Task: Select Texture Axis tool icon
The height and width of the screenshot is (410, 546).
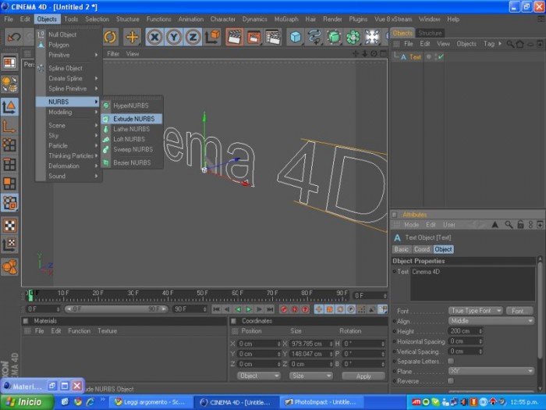Action: point(9,244)
